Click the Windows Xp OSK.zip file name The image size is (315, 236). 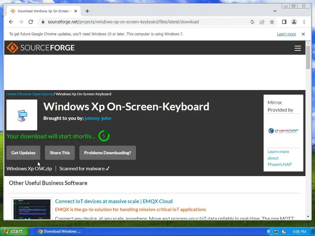[x=29, y=169]
